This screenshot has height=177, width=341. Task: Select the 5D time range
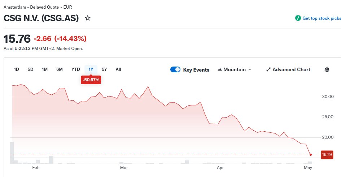pos(30,69)
